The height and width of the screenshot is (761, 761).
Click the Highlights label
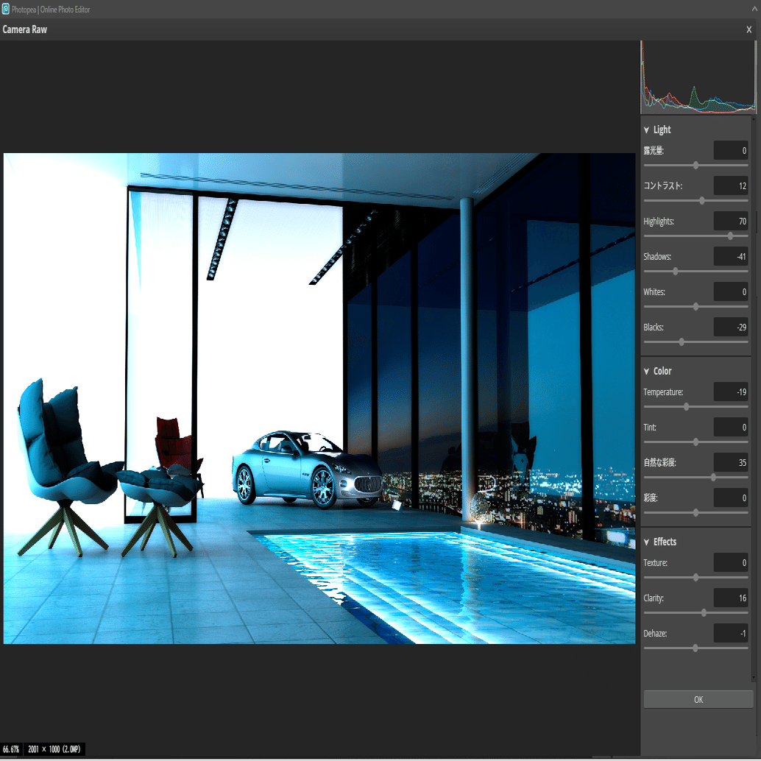pyautogui.click(x=659, y=222)
